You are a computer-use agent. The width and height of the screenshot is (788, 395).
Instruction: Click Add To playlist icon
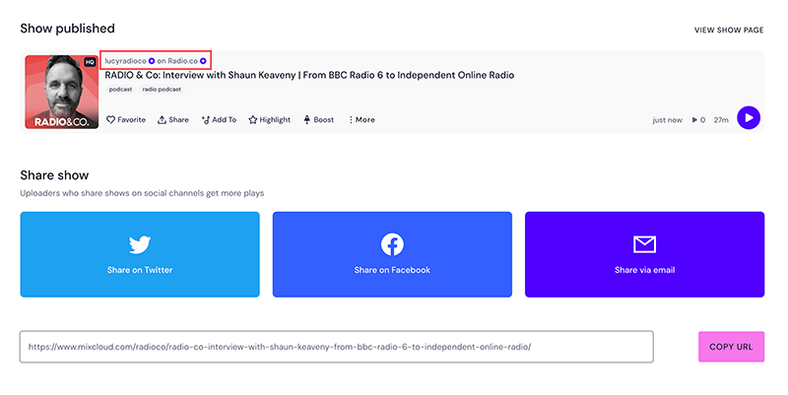click(206, 120)
